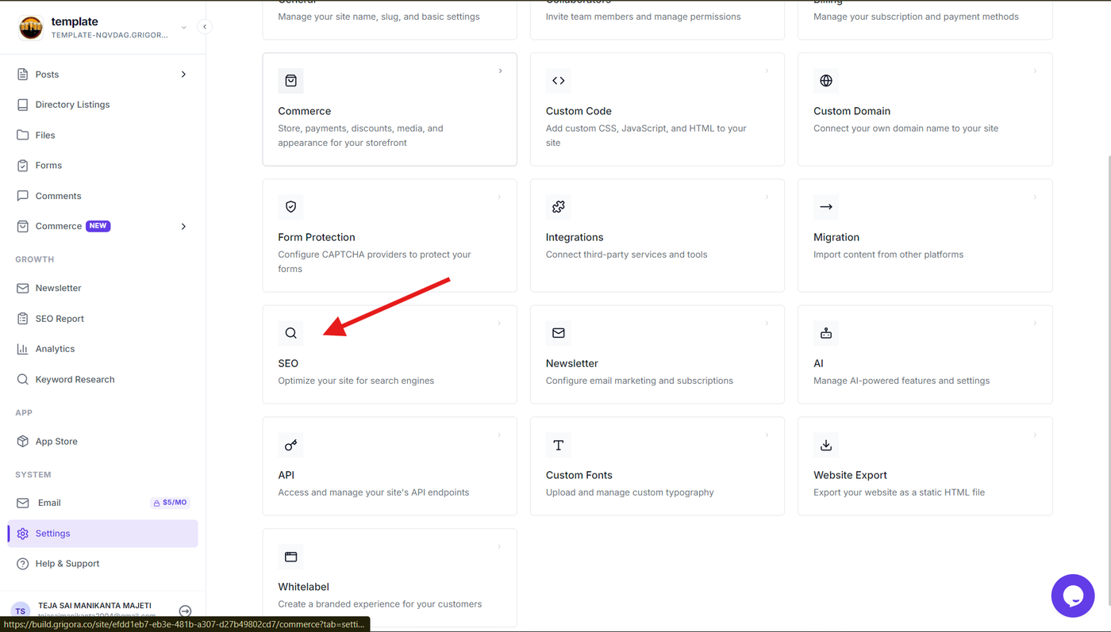Click the Custom Domain globe icon
This screenshot has width=1111, height=632.
pos(826,81)
